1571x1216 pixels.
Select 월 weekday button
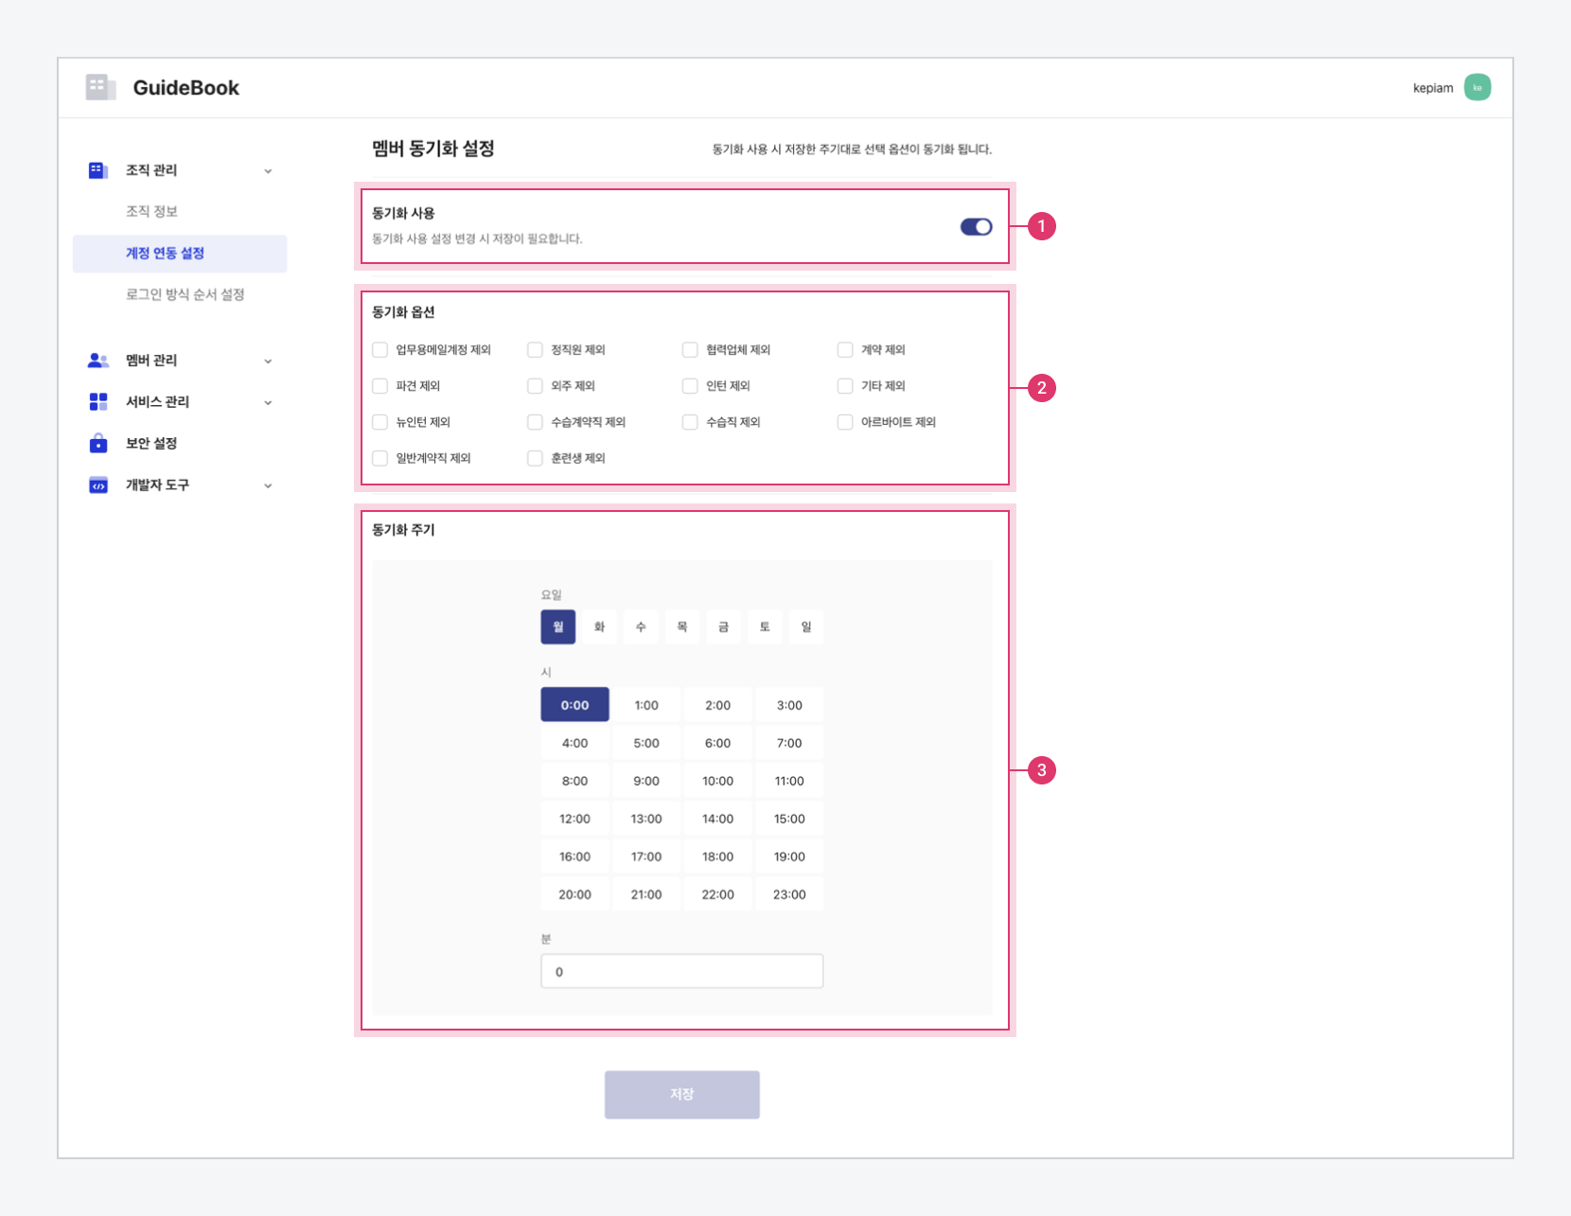(x=558, y=626)
